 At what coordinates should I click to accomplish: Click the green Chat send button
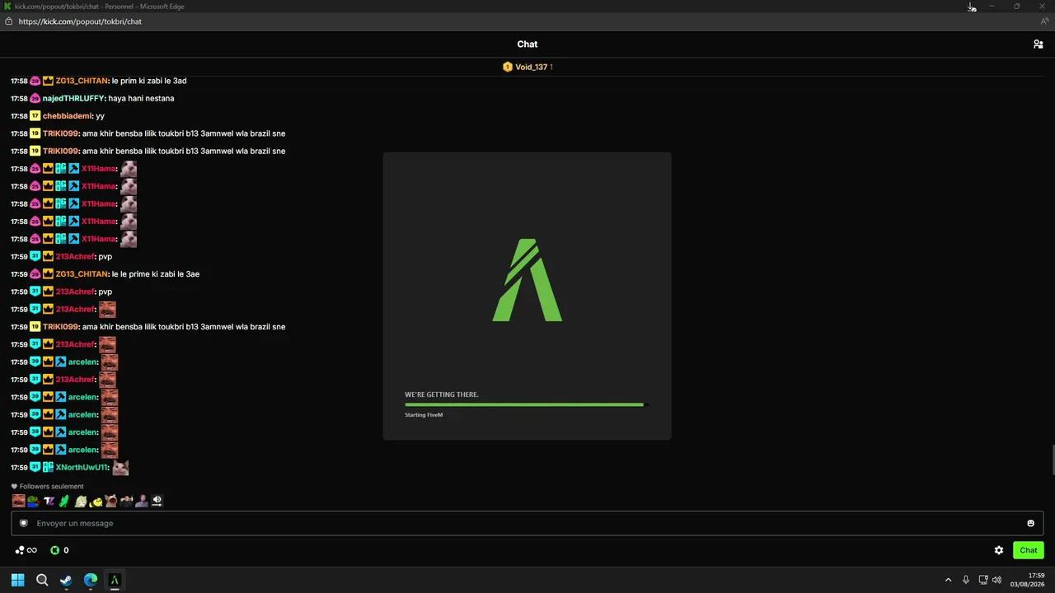tap(1029, 550)
